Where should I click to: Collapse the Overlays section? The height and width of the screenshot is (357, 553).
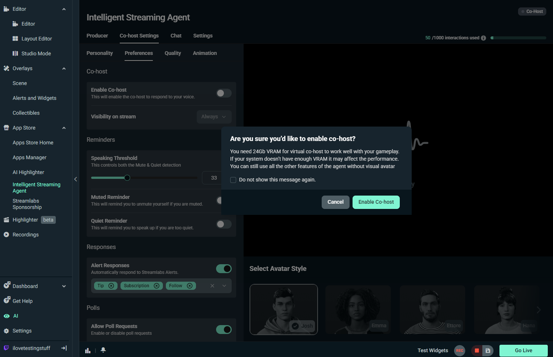[x=64, y=68]
